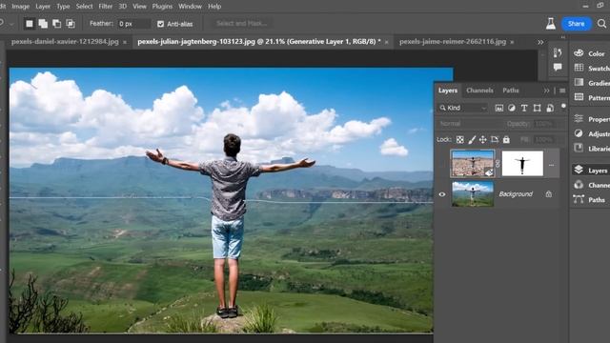
Task: Choose Add to selection mode icon
Action: coord(43,24)
